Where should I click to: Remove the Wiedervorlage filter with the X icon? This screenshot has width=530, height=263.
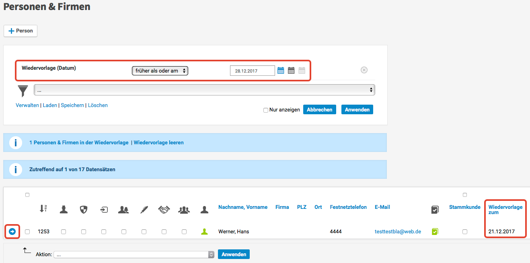tap(364, 70)
